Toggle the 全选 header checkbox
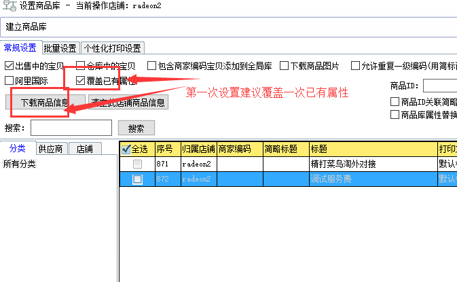This screenshot has width=457, height=282. point(126,149)
